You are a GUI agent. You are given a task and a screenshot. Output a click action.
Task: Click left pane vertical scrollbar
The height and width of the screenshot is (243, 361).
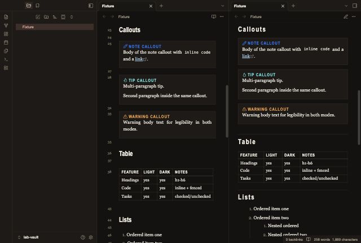[x=227, y=111]
